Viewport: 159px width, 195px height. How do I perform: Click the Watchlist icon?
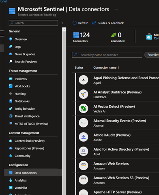click(x=11, y=188)
